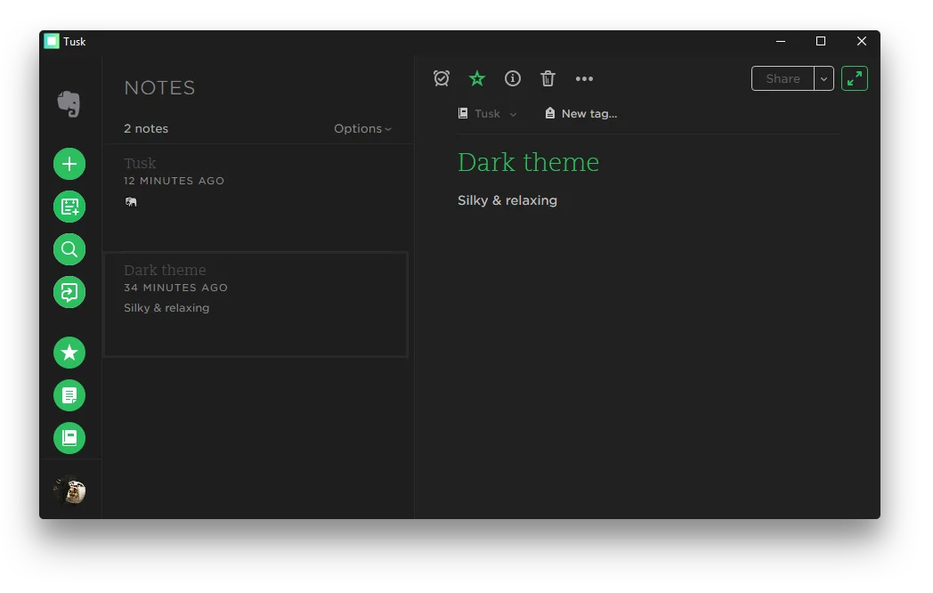The image size is (933, 593).
Task: Open the Options dropdown in notes list
Action: pos(362,128)
